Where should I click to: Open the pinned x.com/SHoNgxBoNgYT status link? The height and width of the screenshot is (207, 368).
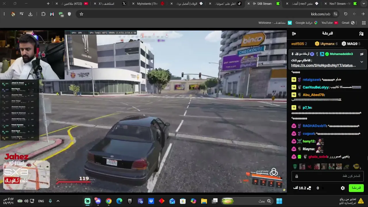point(323,65)
